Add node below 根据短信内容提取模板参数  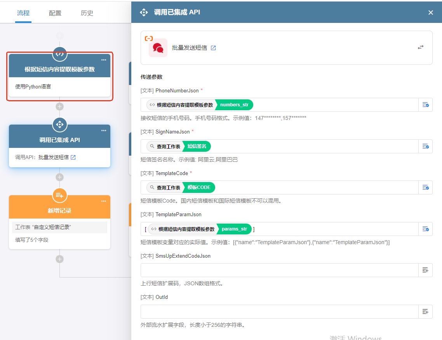[x=59, y=106]
